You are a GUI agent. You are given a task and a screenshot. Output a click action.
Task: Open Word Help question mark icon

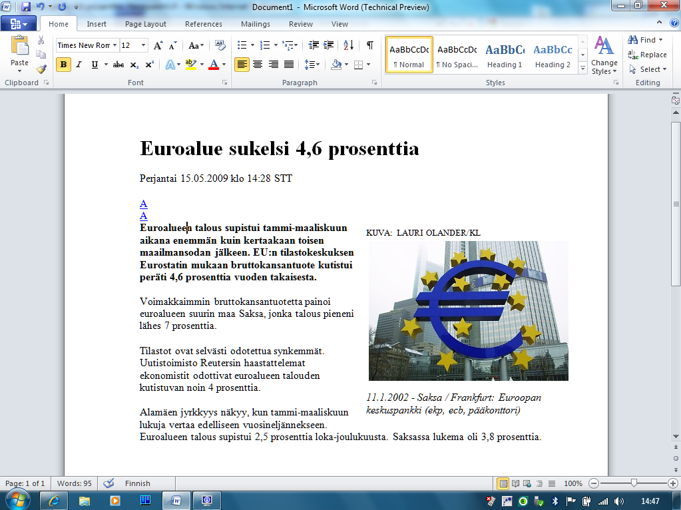[674, 23]
